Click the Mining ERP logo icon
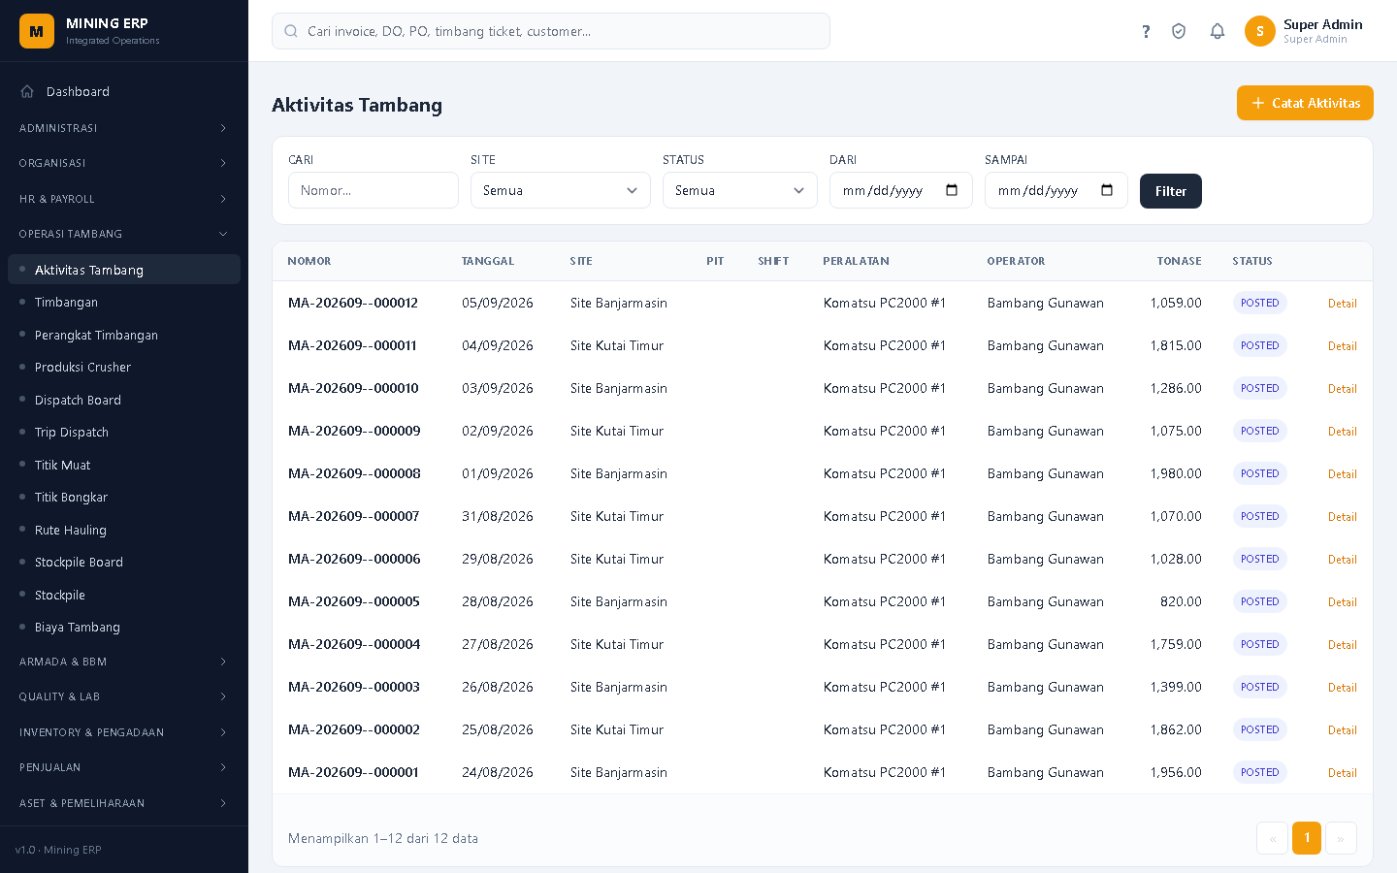 coord(37,31)
